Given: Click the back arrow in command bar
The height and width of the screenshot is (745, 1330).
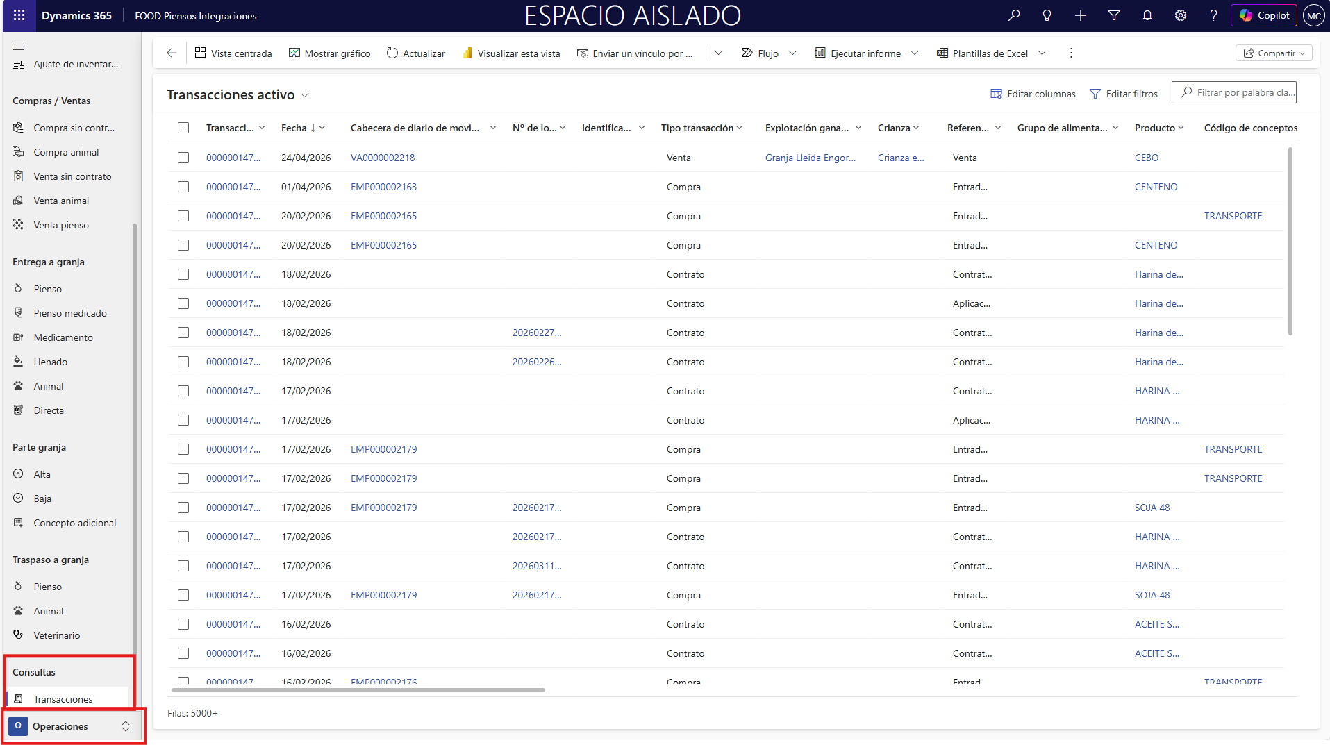Looking at the screenshot, I should 172,53.
